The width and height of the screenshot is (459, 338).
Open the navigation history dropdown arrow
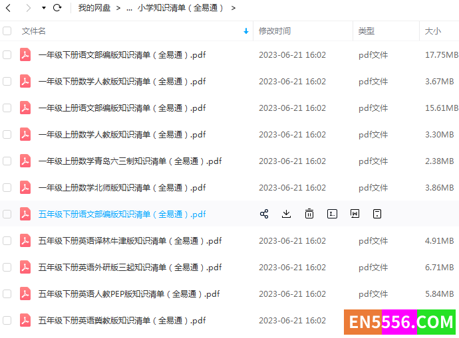43,8
